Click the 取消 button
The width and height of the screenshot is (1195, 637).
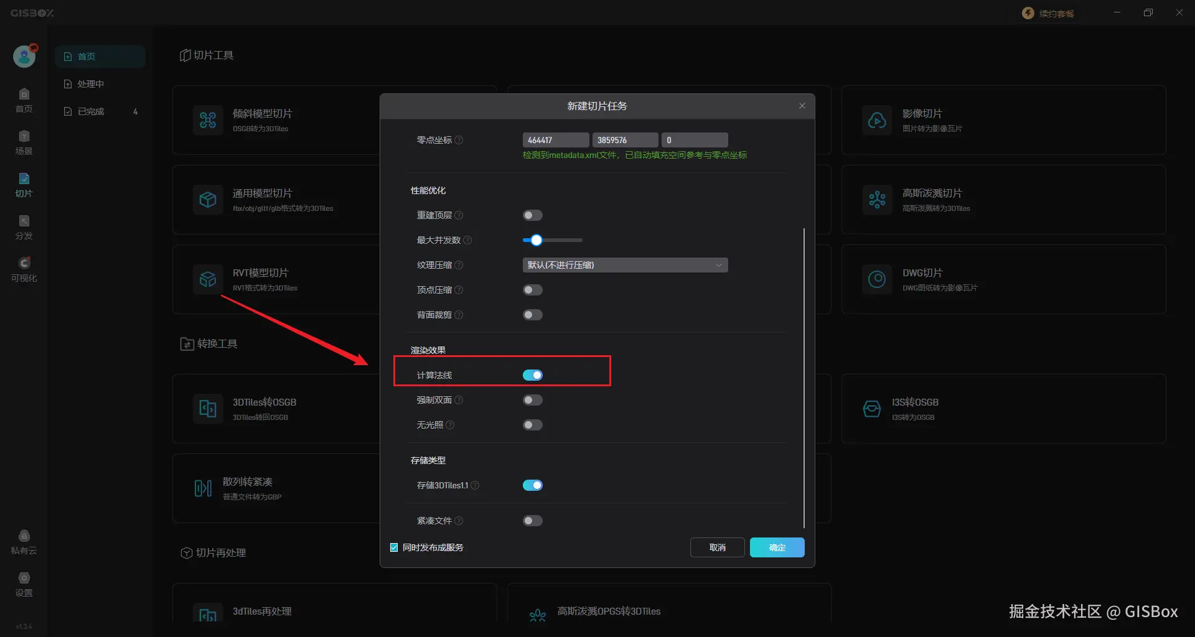click(718, 547)
